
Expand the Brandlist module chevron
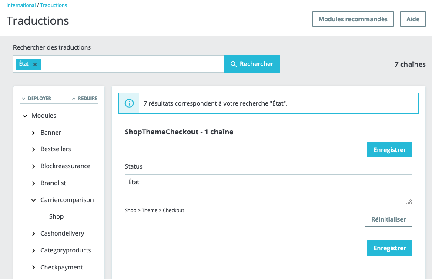33,183
